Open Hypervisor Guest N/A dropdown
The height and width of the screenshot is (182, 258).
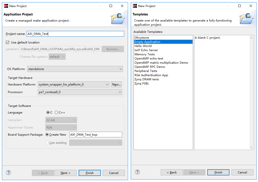(x=61, y=127)
